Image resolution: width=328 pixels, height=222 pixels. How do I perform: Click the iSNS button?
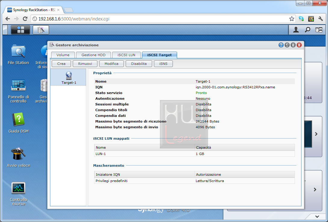(x=163, y=64)
